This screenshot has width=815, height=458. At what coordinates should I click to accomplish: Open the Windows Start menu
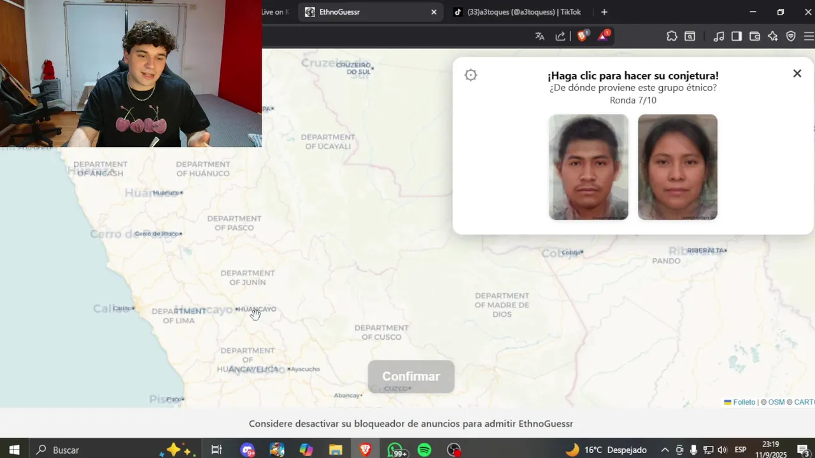pyautogui.click(x=14, y=450)
